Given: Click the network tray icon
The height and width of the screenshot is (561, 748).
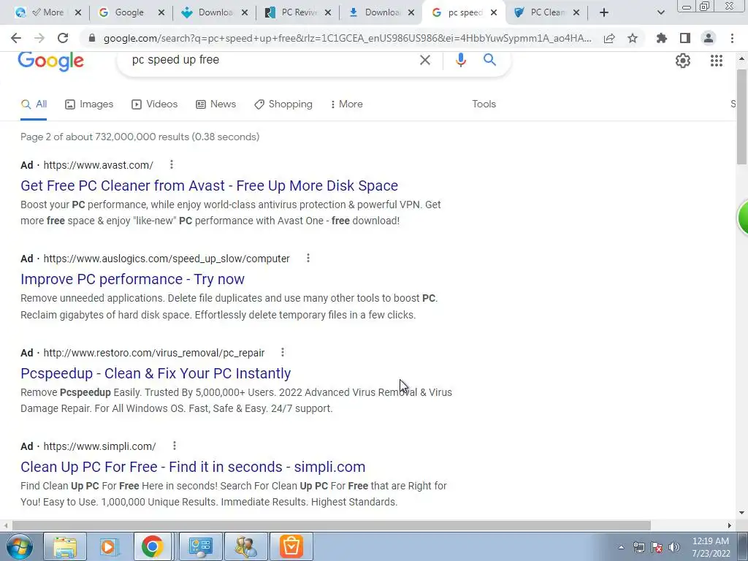Looking at the screenshot, I should click(638, 547).
